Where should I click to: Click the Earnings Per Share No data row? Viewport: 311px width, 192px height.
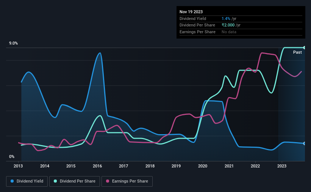(x=241, y=32)
